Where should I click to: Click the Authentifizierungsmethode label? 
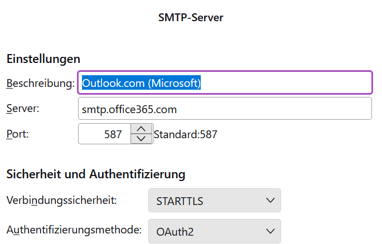pyautogui.click(x=74, y=230)
